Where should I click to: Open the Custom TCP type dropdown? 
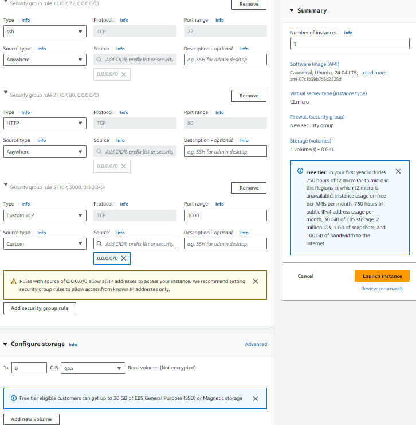click(45, 215)
